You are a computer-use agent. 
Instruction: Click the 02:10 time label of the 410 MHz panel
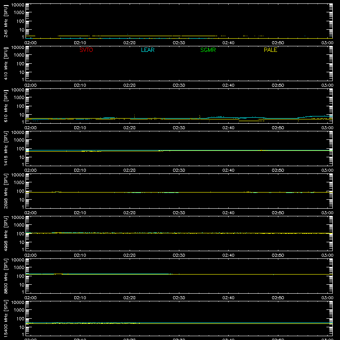[x=80, y=85]
